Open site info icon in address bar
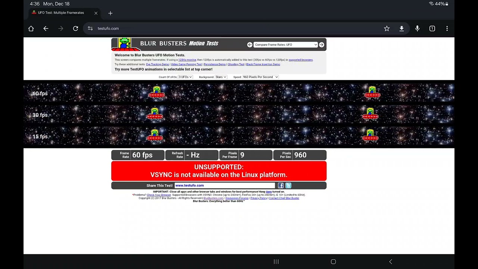 coord(90,28)
